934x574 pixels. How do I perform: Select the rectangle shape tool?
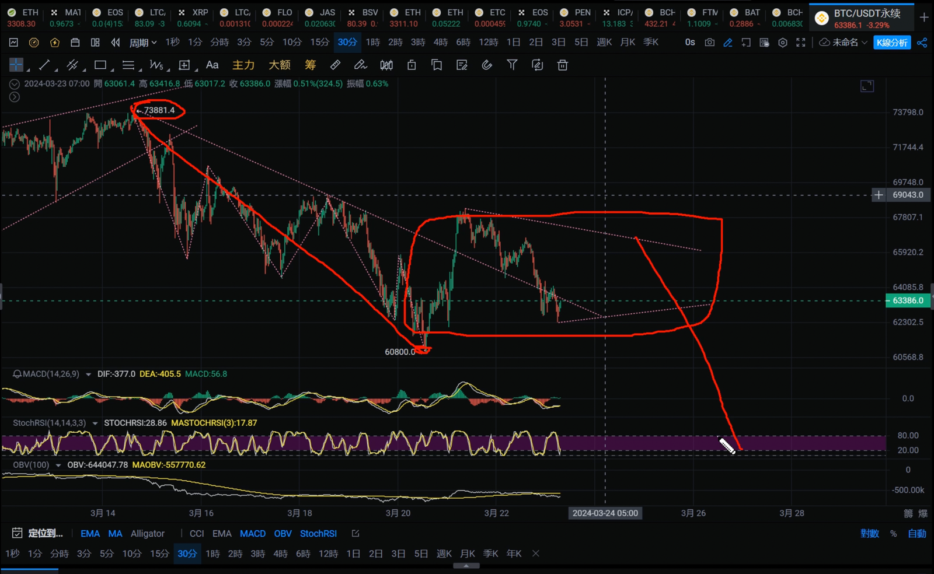tap(100, 65)
